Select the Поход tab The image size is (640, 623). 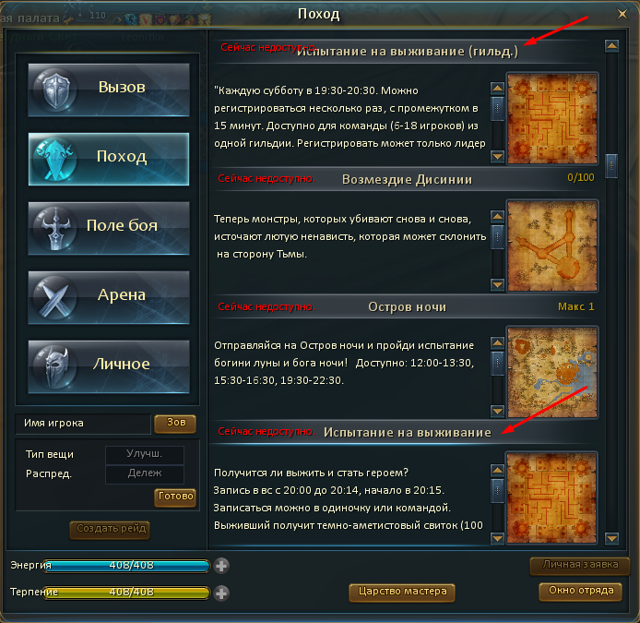(109, 159)
